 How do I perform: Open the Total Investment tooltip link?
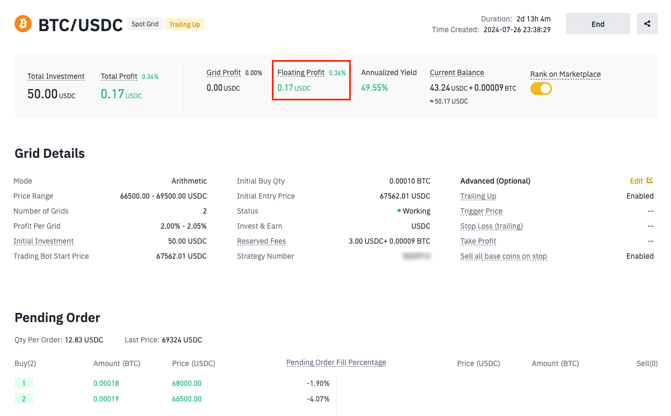[x=56, y=76]
